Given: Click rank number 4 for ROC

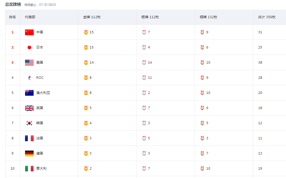Looking at the screenshot, I should pyautogui.click(x=12, y=78).
